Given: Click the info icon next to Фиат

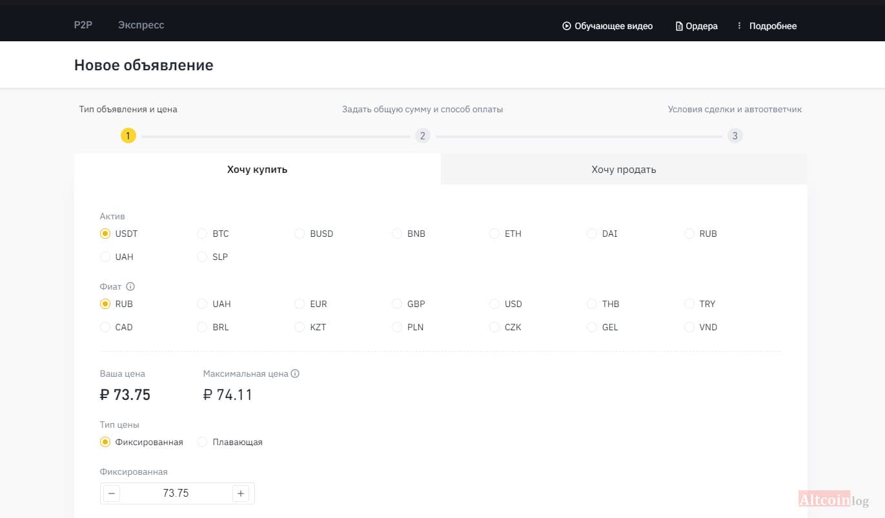Looking at the screenshot, I should pos(130,286).
